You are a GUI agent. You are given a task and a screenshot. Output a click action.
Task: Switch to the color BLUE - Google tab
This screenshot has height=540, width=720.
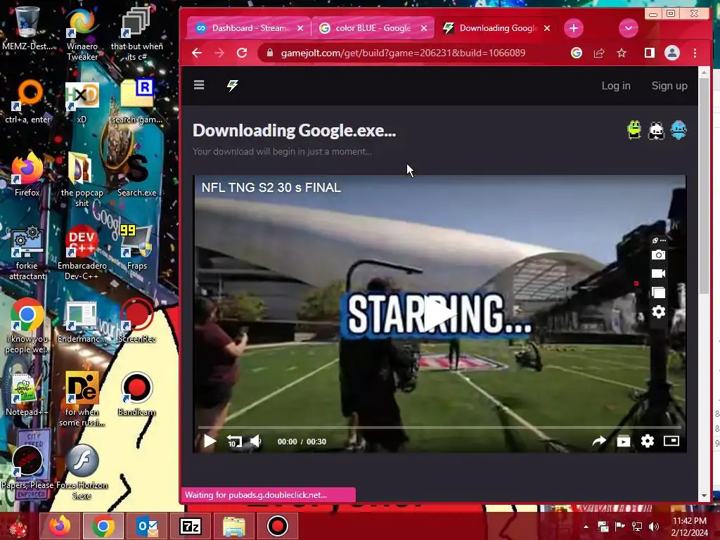click(x=373, y=28)
